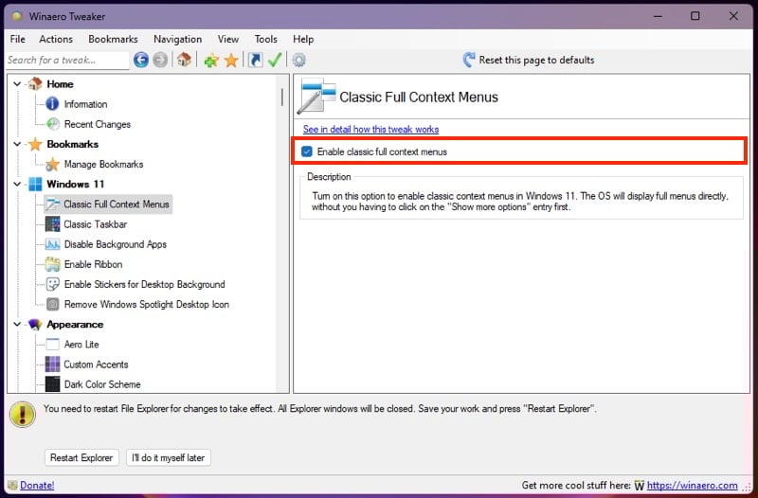
Task: Click Reset this page to defaults
Action: 536,60
